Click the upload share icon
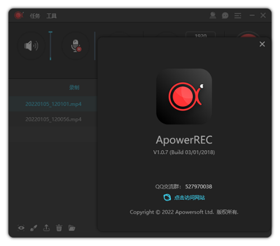The height and width of the screenshot is (246, 280). [46, 227]
